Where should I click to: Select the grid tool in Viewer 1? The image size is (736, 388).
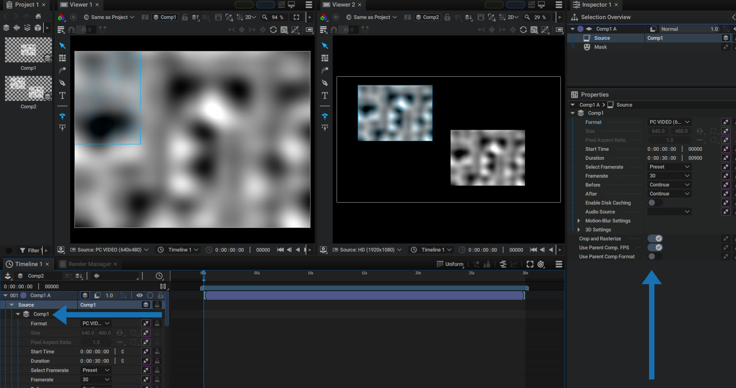62,58
